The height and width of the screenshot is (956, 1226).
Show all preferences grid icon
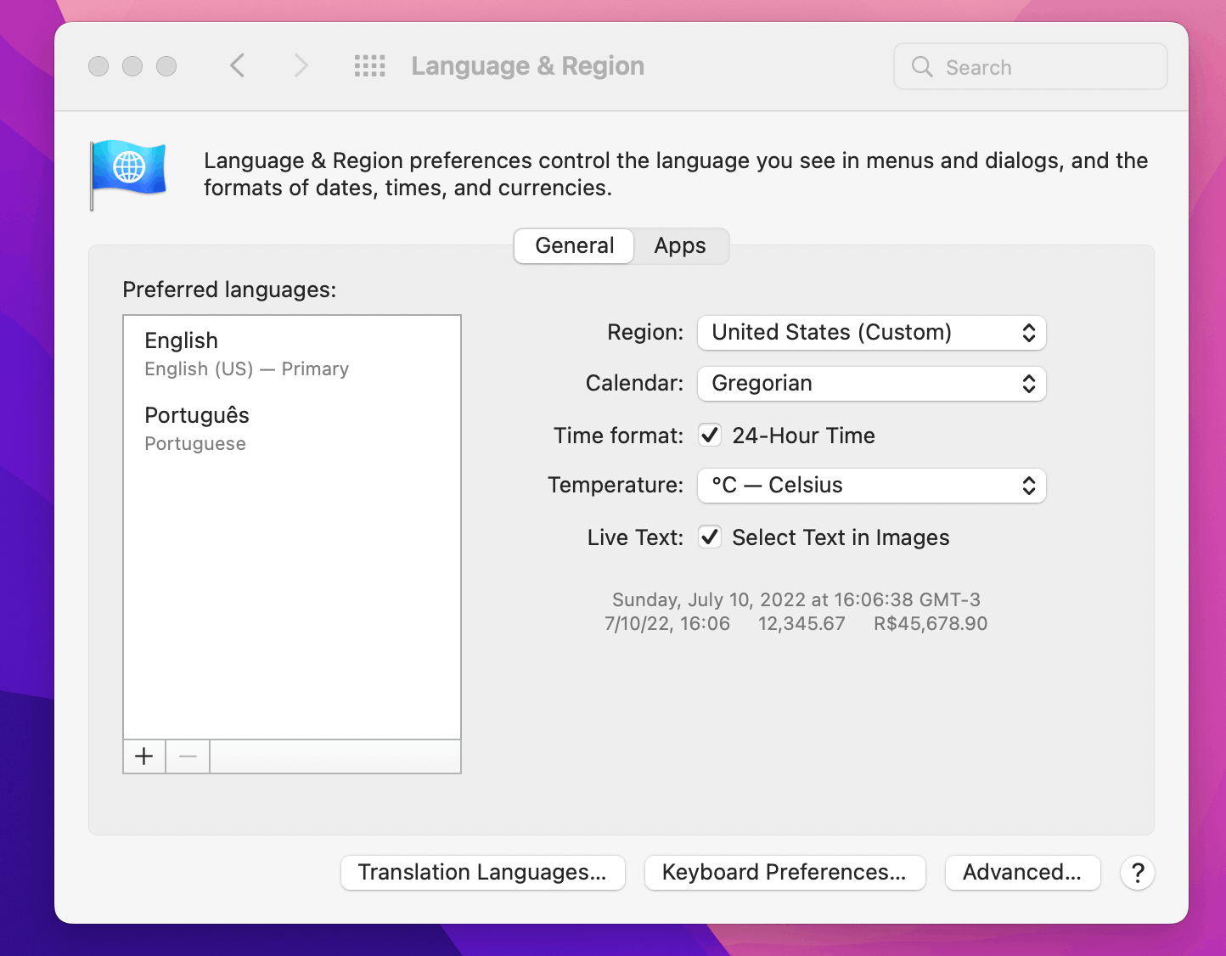pos(369,65)
